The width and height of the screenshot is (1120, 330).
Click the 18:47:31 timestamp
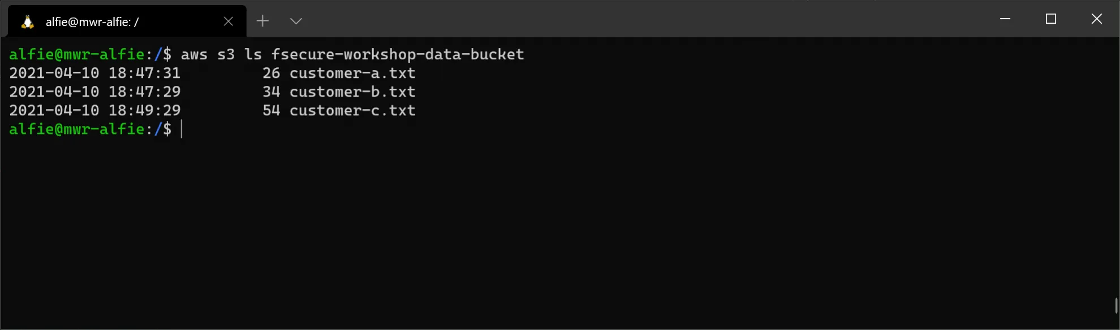click(x=144, y=73)
